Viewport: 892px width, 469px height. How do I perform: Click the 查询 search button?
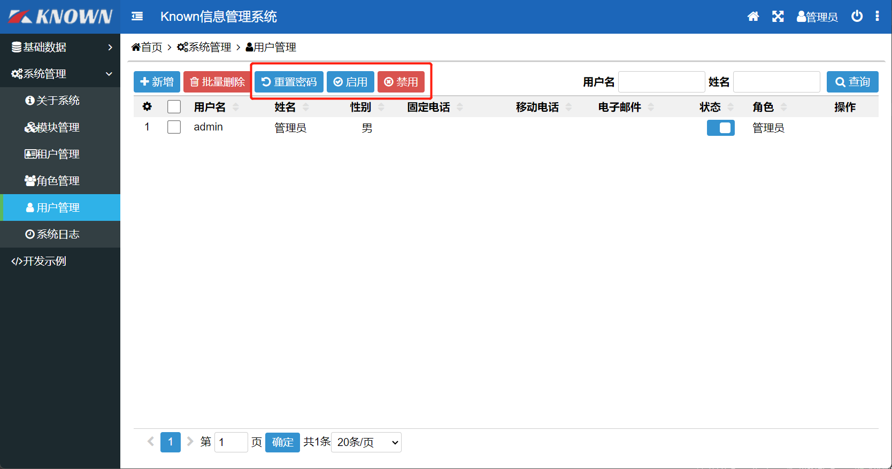852,82
